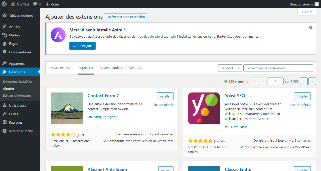Dismiss the Astra notice with the X icon

(x=311, y=27)
